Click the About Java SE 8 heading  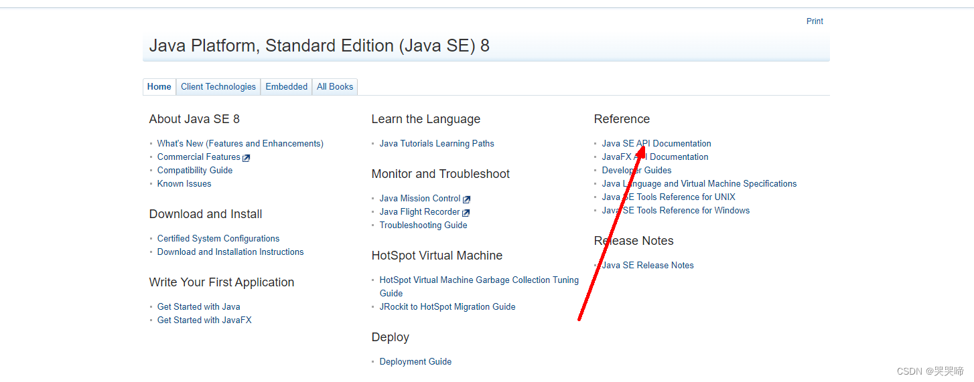point(194,119)
